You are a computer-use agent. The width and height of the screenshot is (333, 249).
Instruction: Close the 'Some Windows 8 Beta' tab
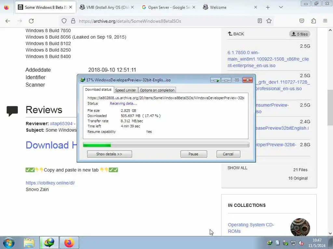pos(71,7)
